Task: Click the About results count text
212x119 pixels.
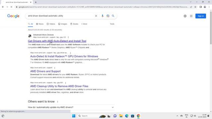Action: click(x=45, y=30)
